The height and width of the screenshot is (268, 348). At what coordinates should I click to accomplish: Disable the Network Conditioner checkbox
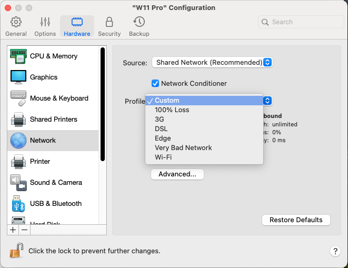[x=155, y=83]
